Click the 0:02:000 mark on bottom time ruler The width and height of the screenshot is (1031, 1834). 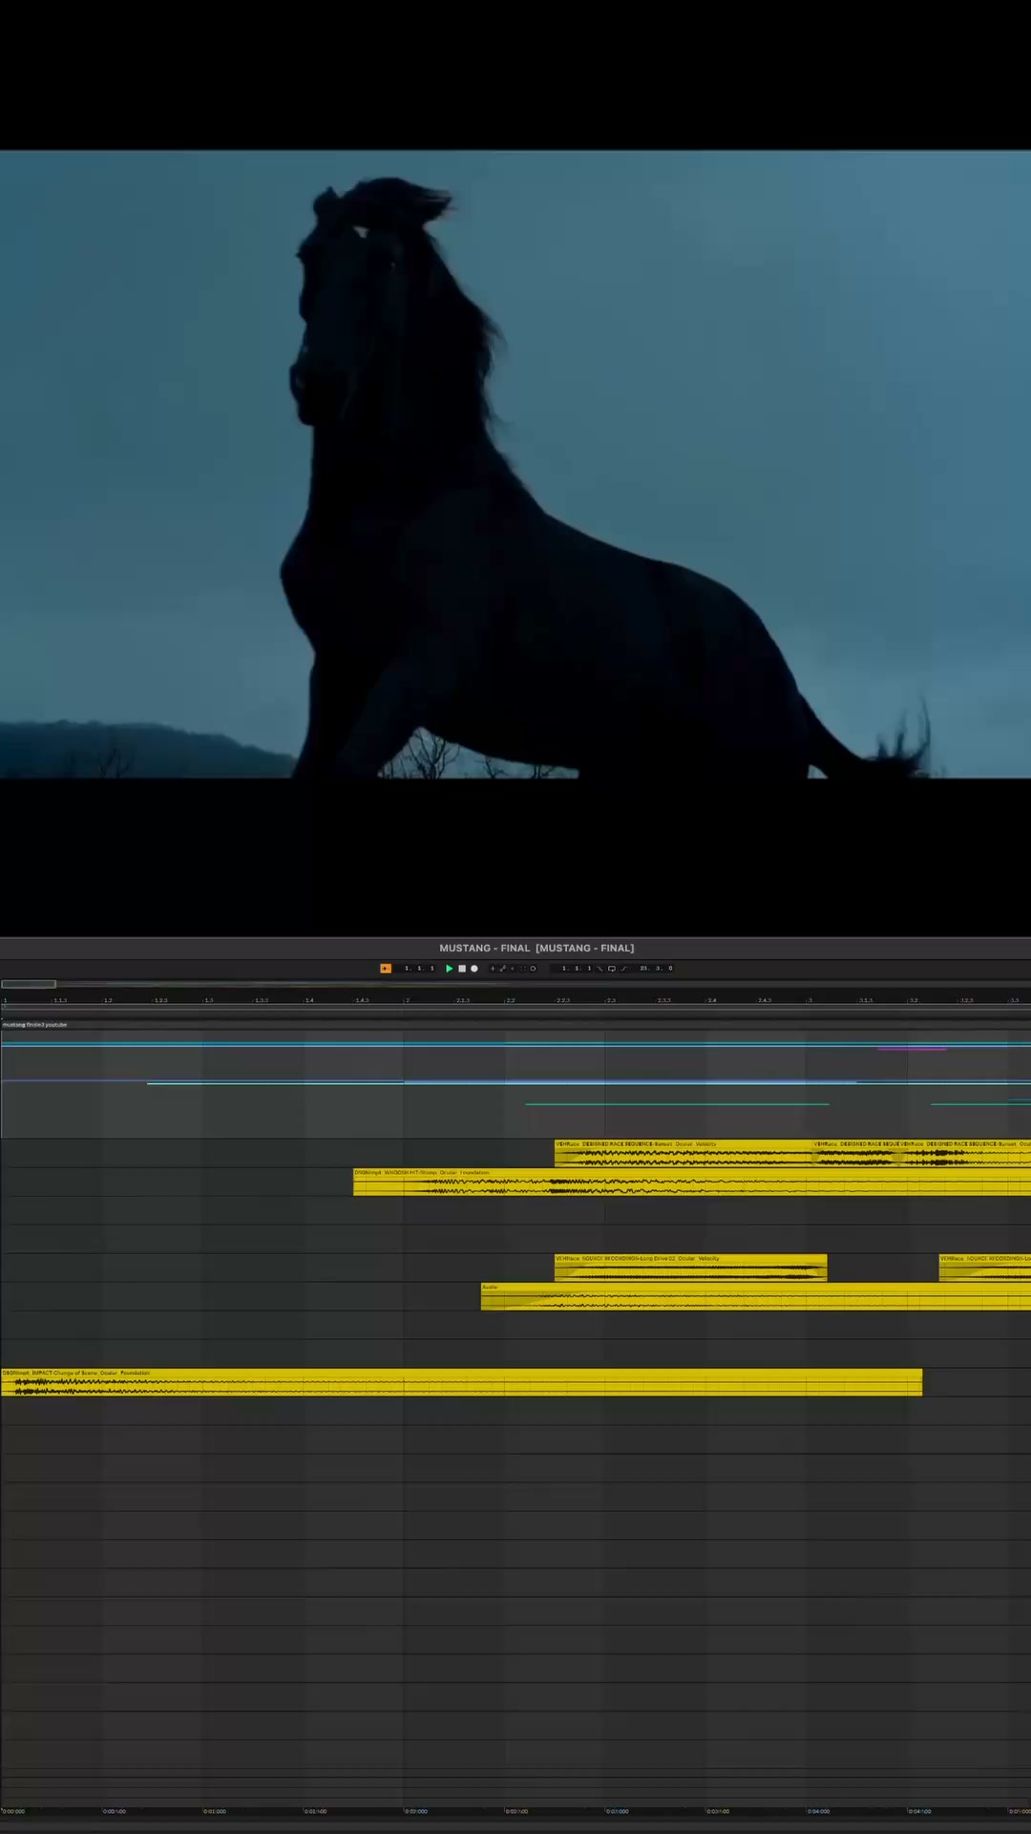pos(416,1811)
